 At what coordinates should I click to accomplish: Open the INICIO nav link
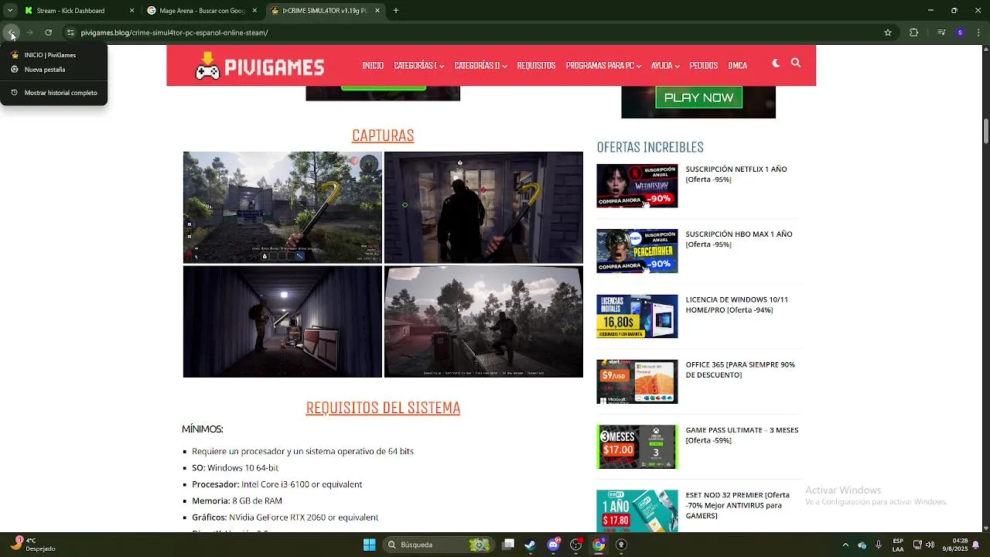tap(373, 66)
